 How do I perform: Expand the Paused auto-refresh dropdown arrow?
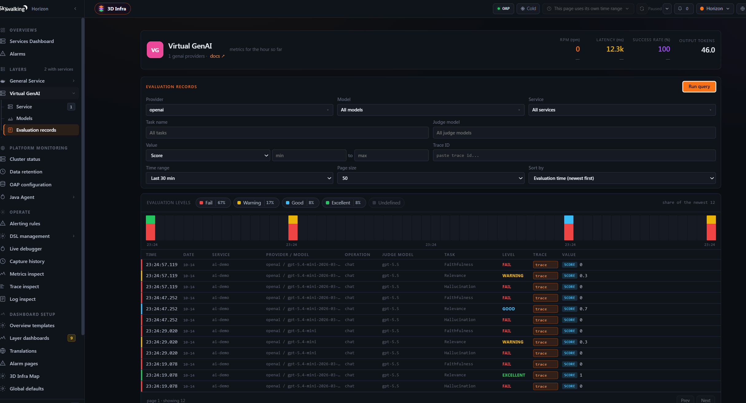coord(667,9)
